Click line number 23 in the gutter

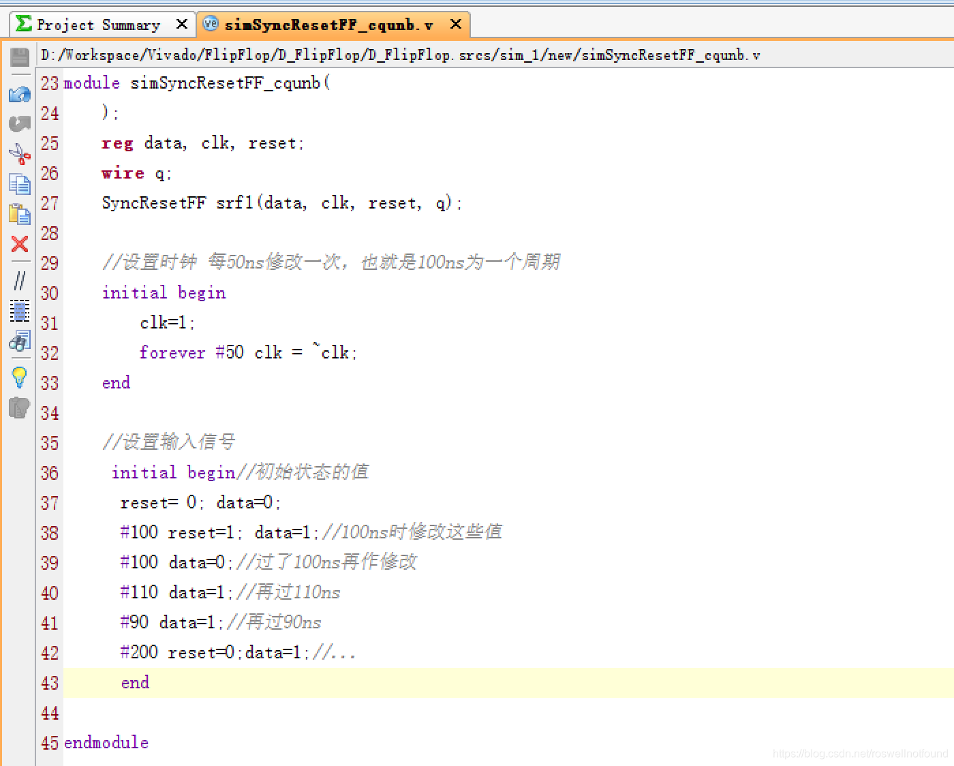click(50, 83)
